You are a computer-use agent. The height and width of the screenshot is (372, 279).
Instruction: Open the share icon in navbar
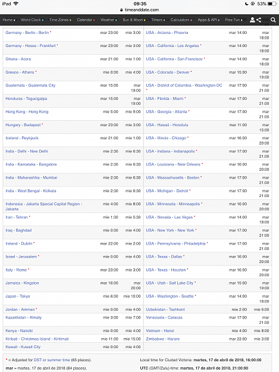259,20
